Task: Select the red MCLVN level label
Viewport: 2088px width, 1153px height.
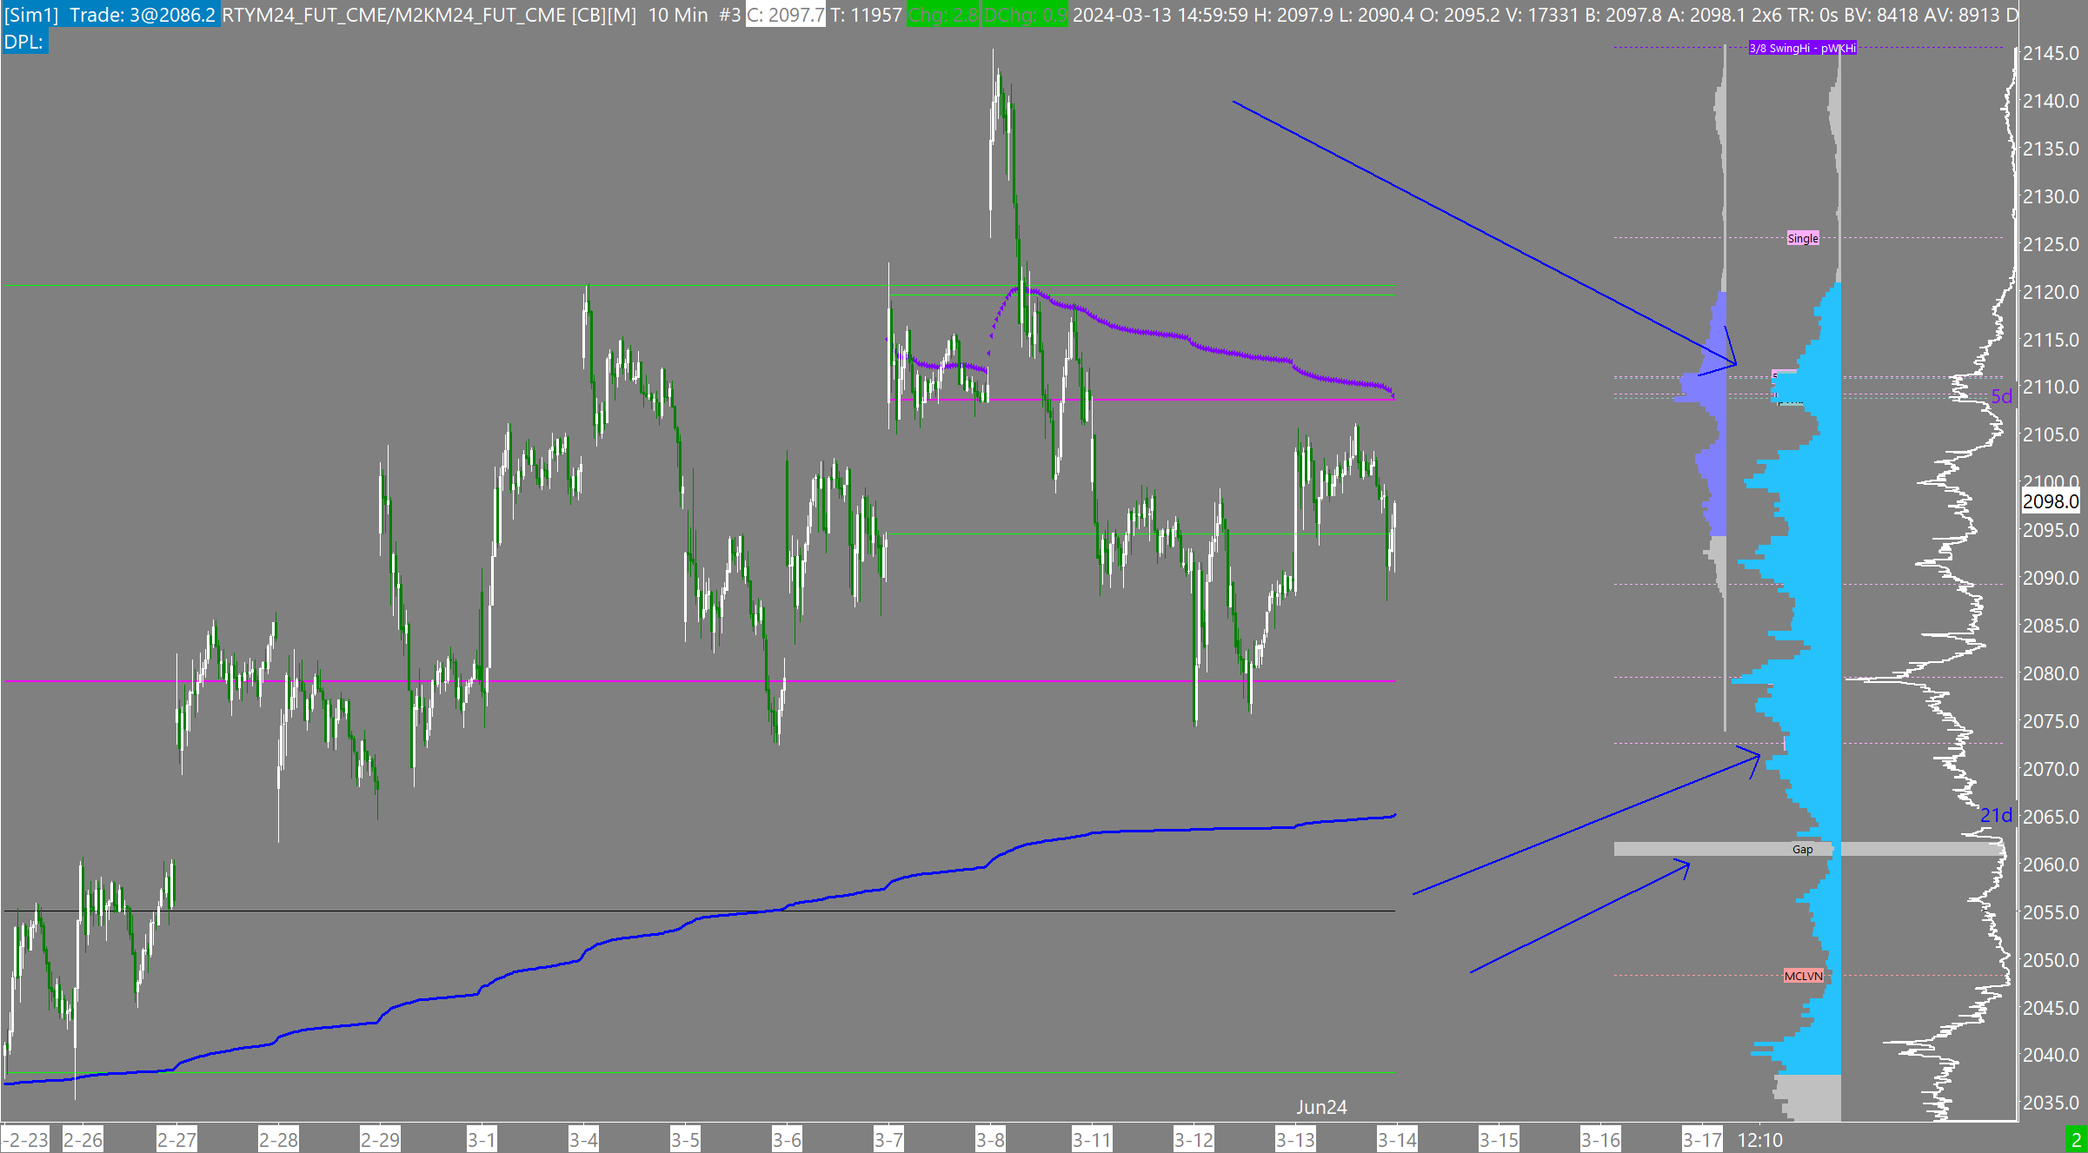Action: click(x=1803, y=976)
